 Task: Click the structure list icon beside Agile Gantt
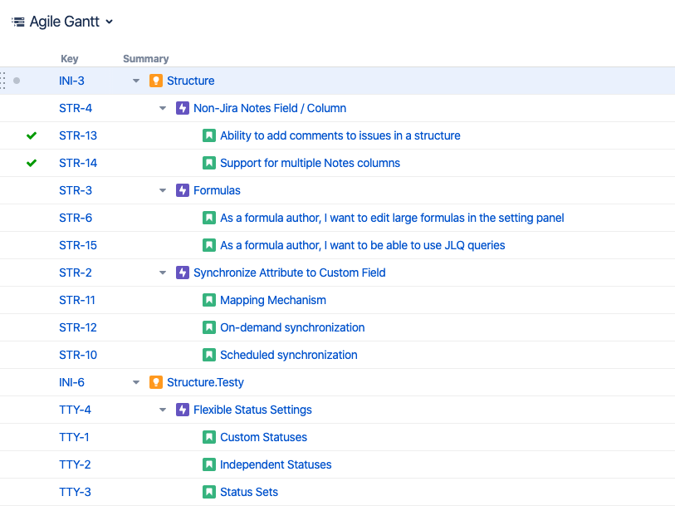pyautogui.click(x=17, y=22)
